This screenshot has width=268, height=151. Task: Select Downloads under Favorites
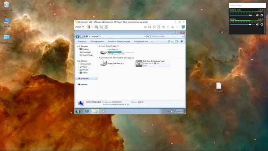85,52
